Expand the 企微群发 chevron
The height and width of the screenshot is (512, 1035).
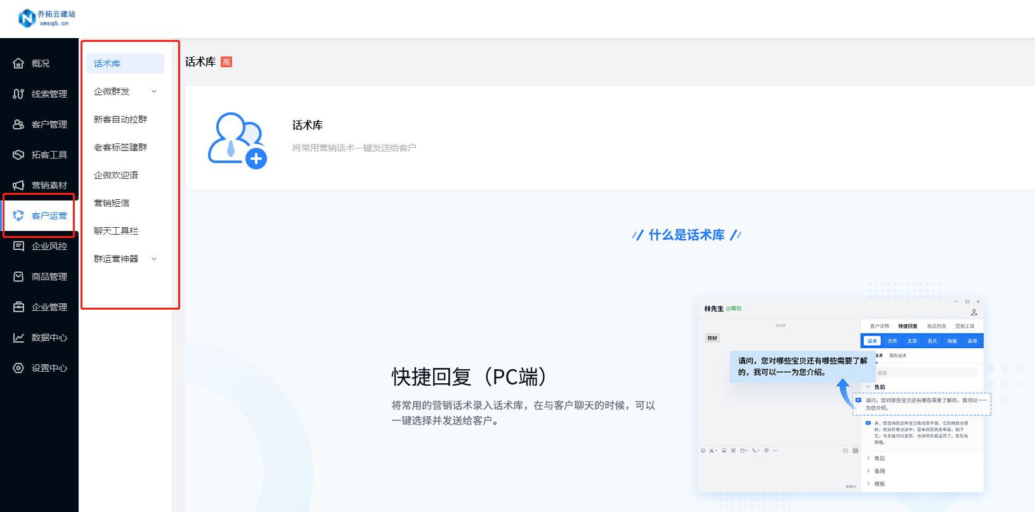pyautogui.click(x=154, y=91)
